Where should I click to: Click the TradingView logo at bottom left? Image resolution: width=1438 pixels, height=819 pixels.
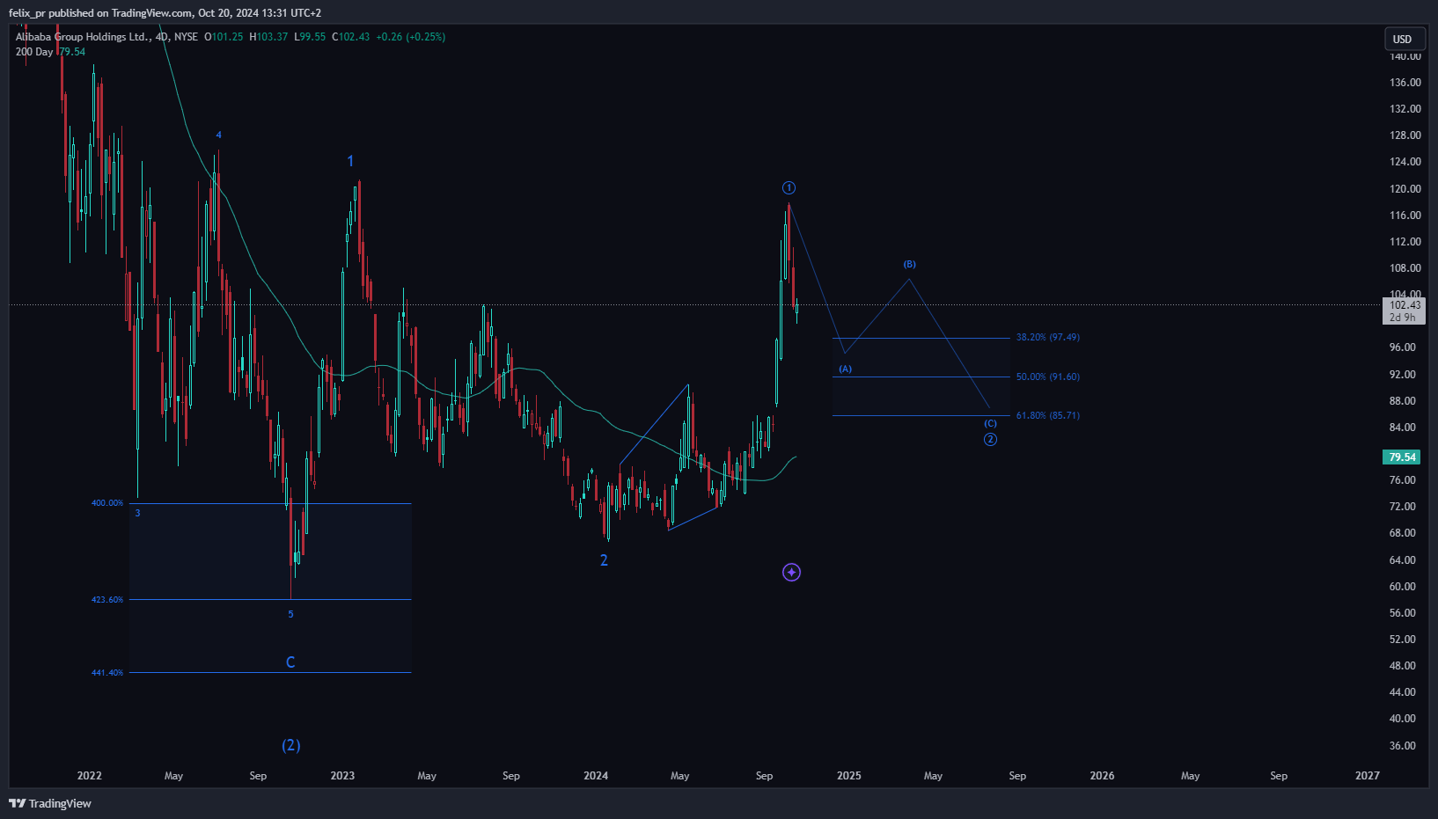[x=50, y=803]
